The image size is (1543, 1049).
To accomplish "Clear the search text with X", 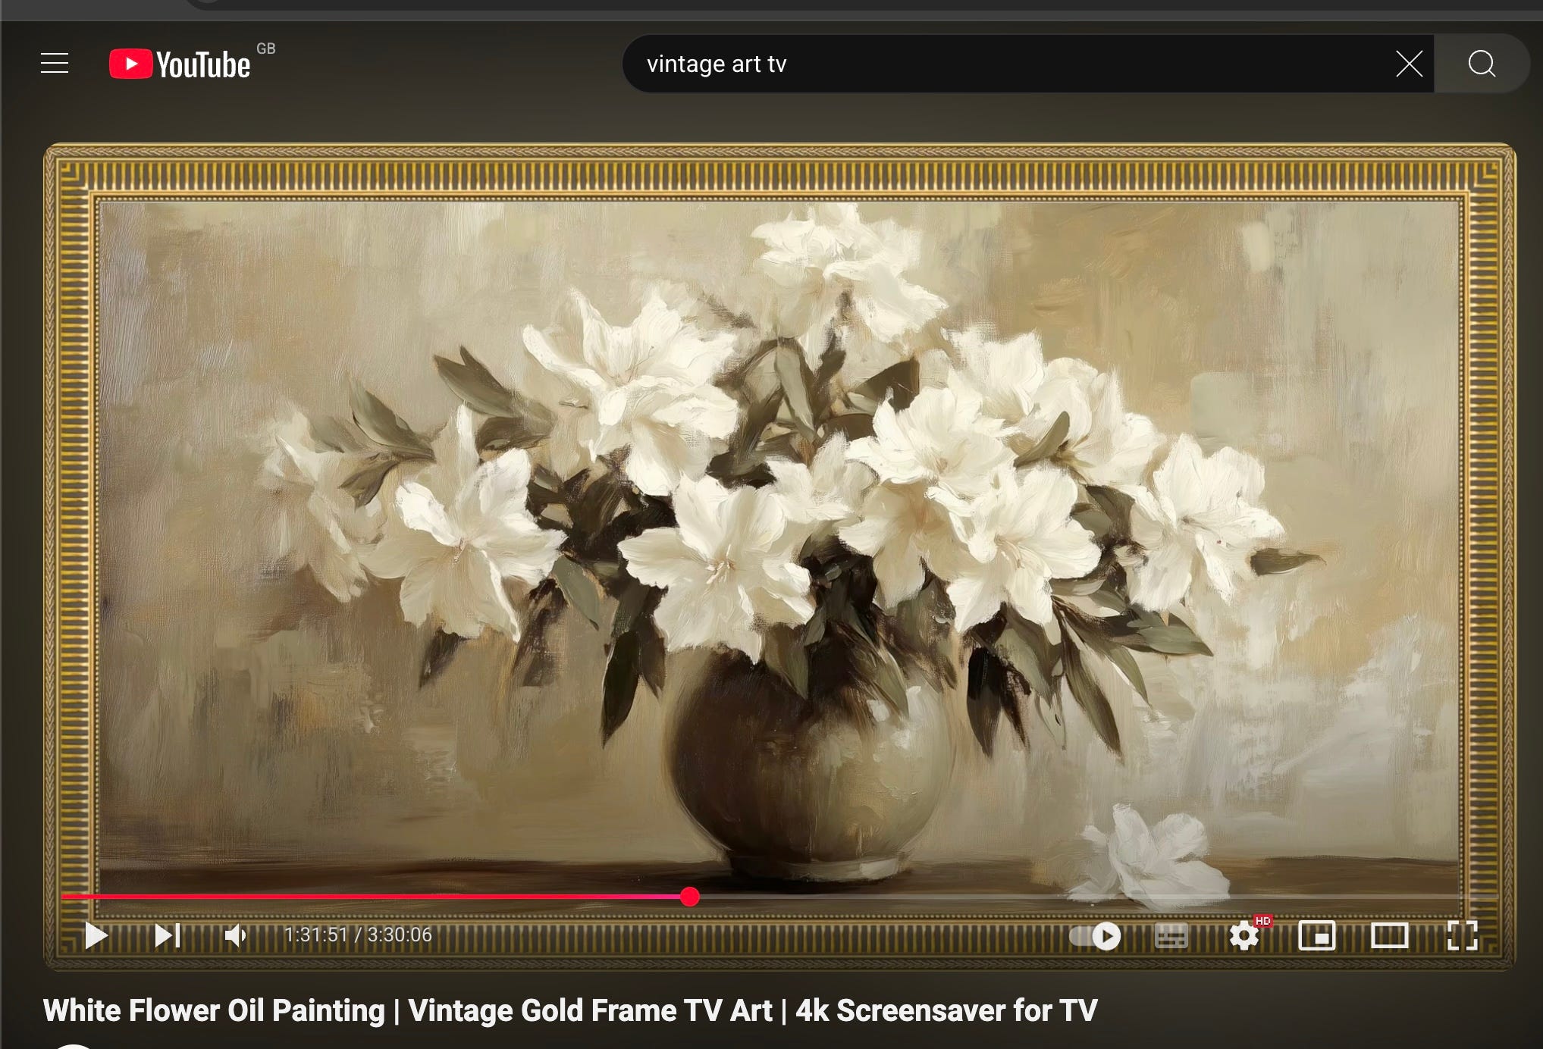I will click(1409, 64).
